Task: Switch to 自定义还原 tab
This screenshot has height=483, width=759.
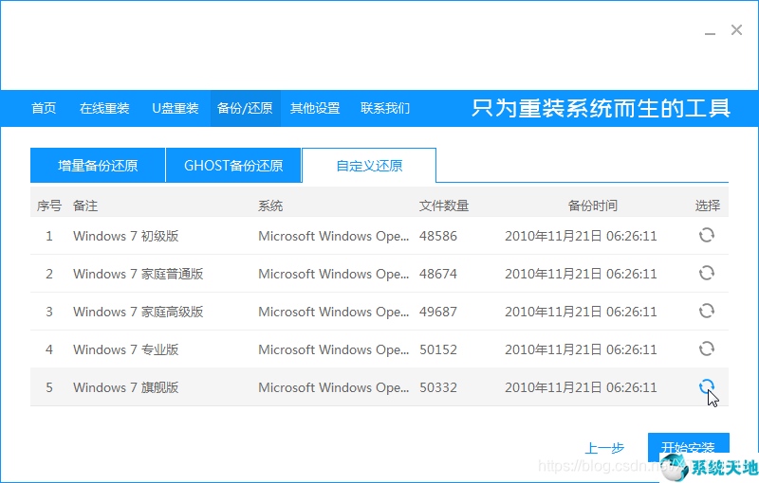Action: (x=369, y=166)
